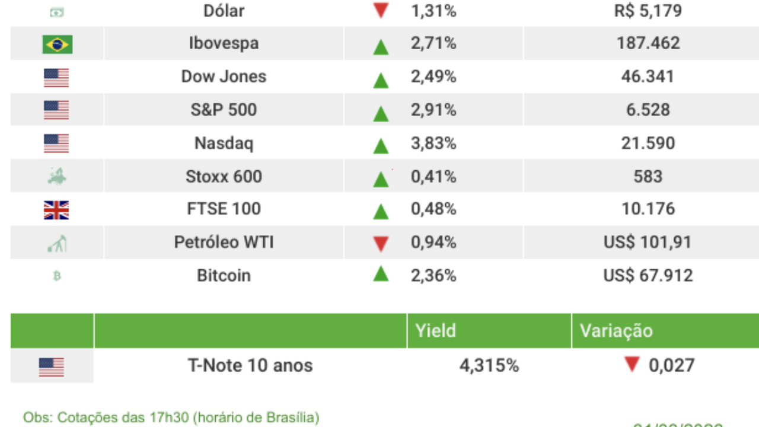Viewport: 759px width, 427px height.
Task: Click the dollar bill icon in Dólar row
Action: [57, 12]
